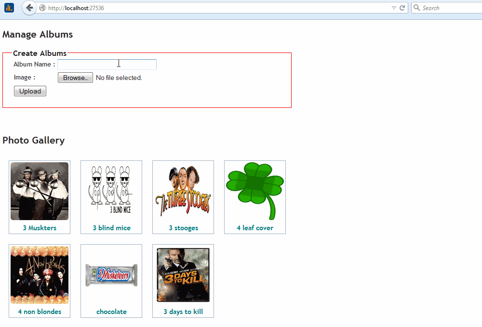The image size is (482, 327).
Task: Open the 3 Musketeers chocolate bar image
Action: [111, 275]
